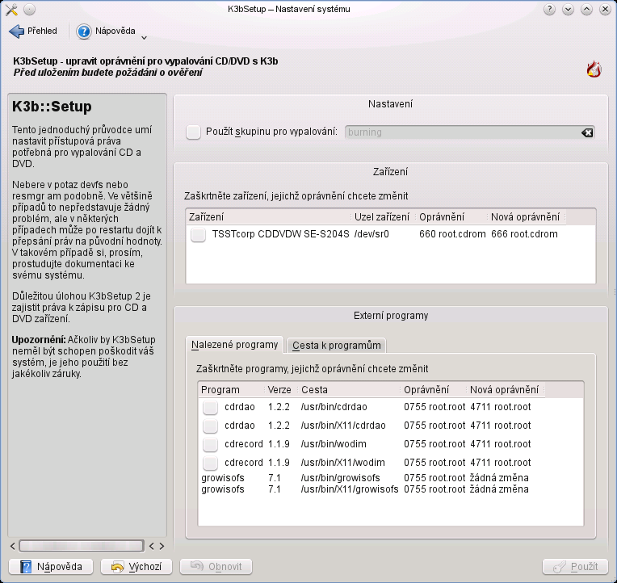617x583 pixels.
Task: Expand the toolbar overflow chevron
Action: point(144,38)
